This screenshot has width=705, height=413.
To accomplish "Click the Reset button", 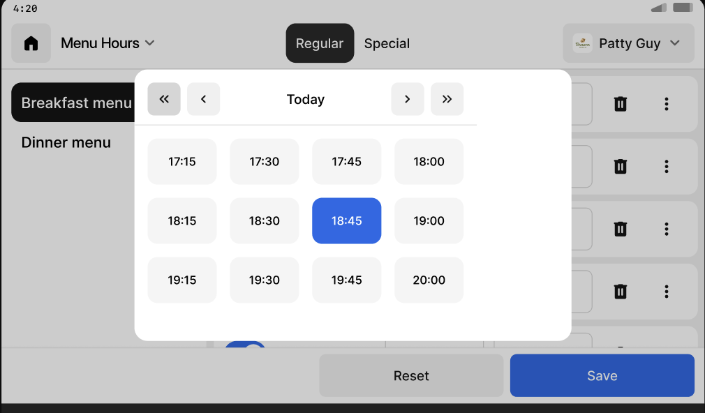I will coord(411,376).
